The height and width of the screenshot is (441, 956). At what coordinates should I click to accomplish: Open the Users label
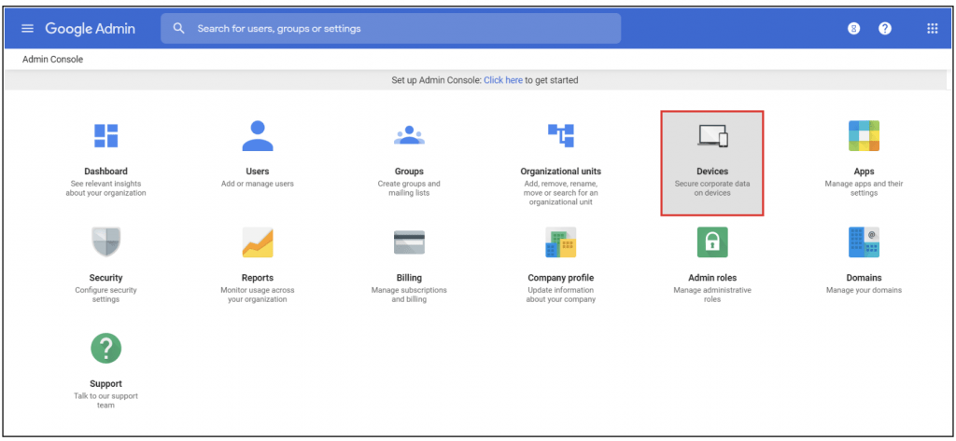click(x=258, y=172)
